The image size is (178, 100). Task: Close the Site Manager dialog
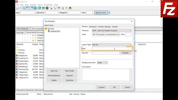[132, 21]
